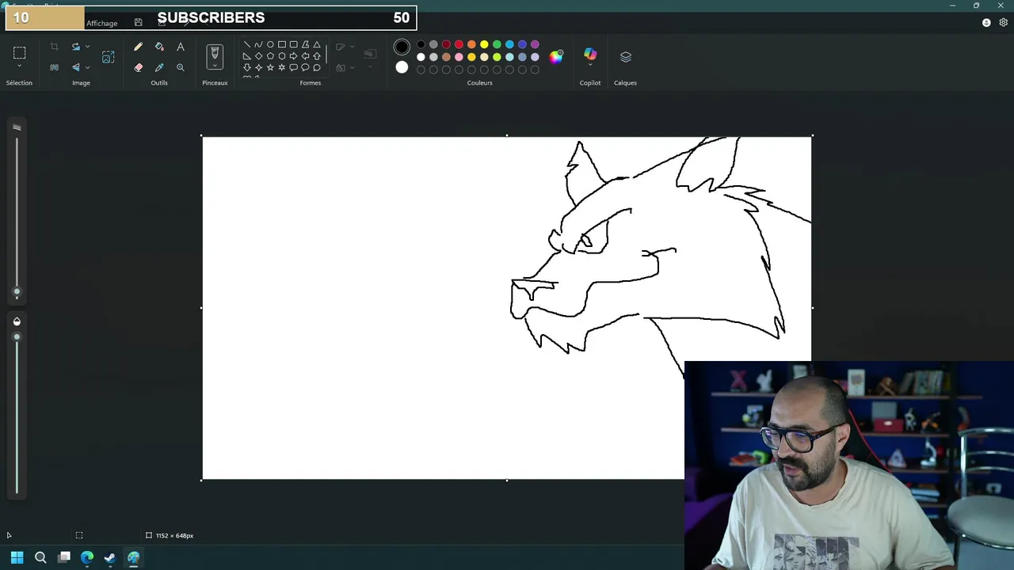Pick the green color swatch
Screen dimensions: 1014x570
pos(497,44)
